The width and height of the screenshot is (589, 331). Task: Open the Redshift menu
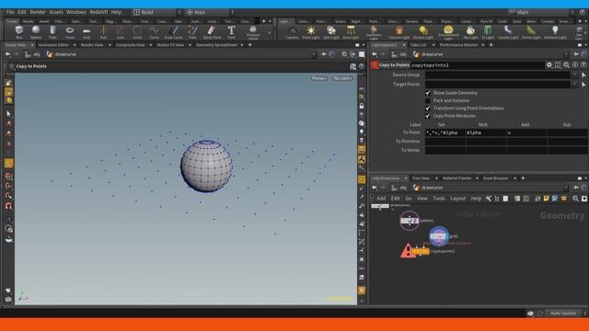click(x=98, y=12)
